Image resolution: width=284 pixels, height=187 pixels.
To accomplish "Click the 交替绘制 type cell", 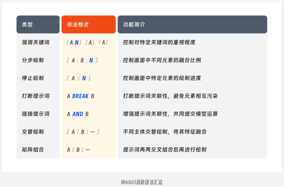I will [33, 132].
